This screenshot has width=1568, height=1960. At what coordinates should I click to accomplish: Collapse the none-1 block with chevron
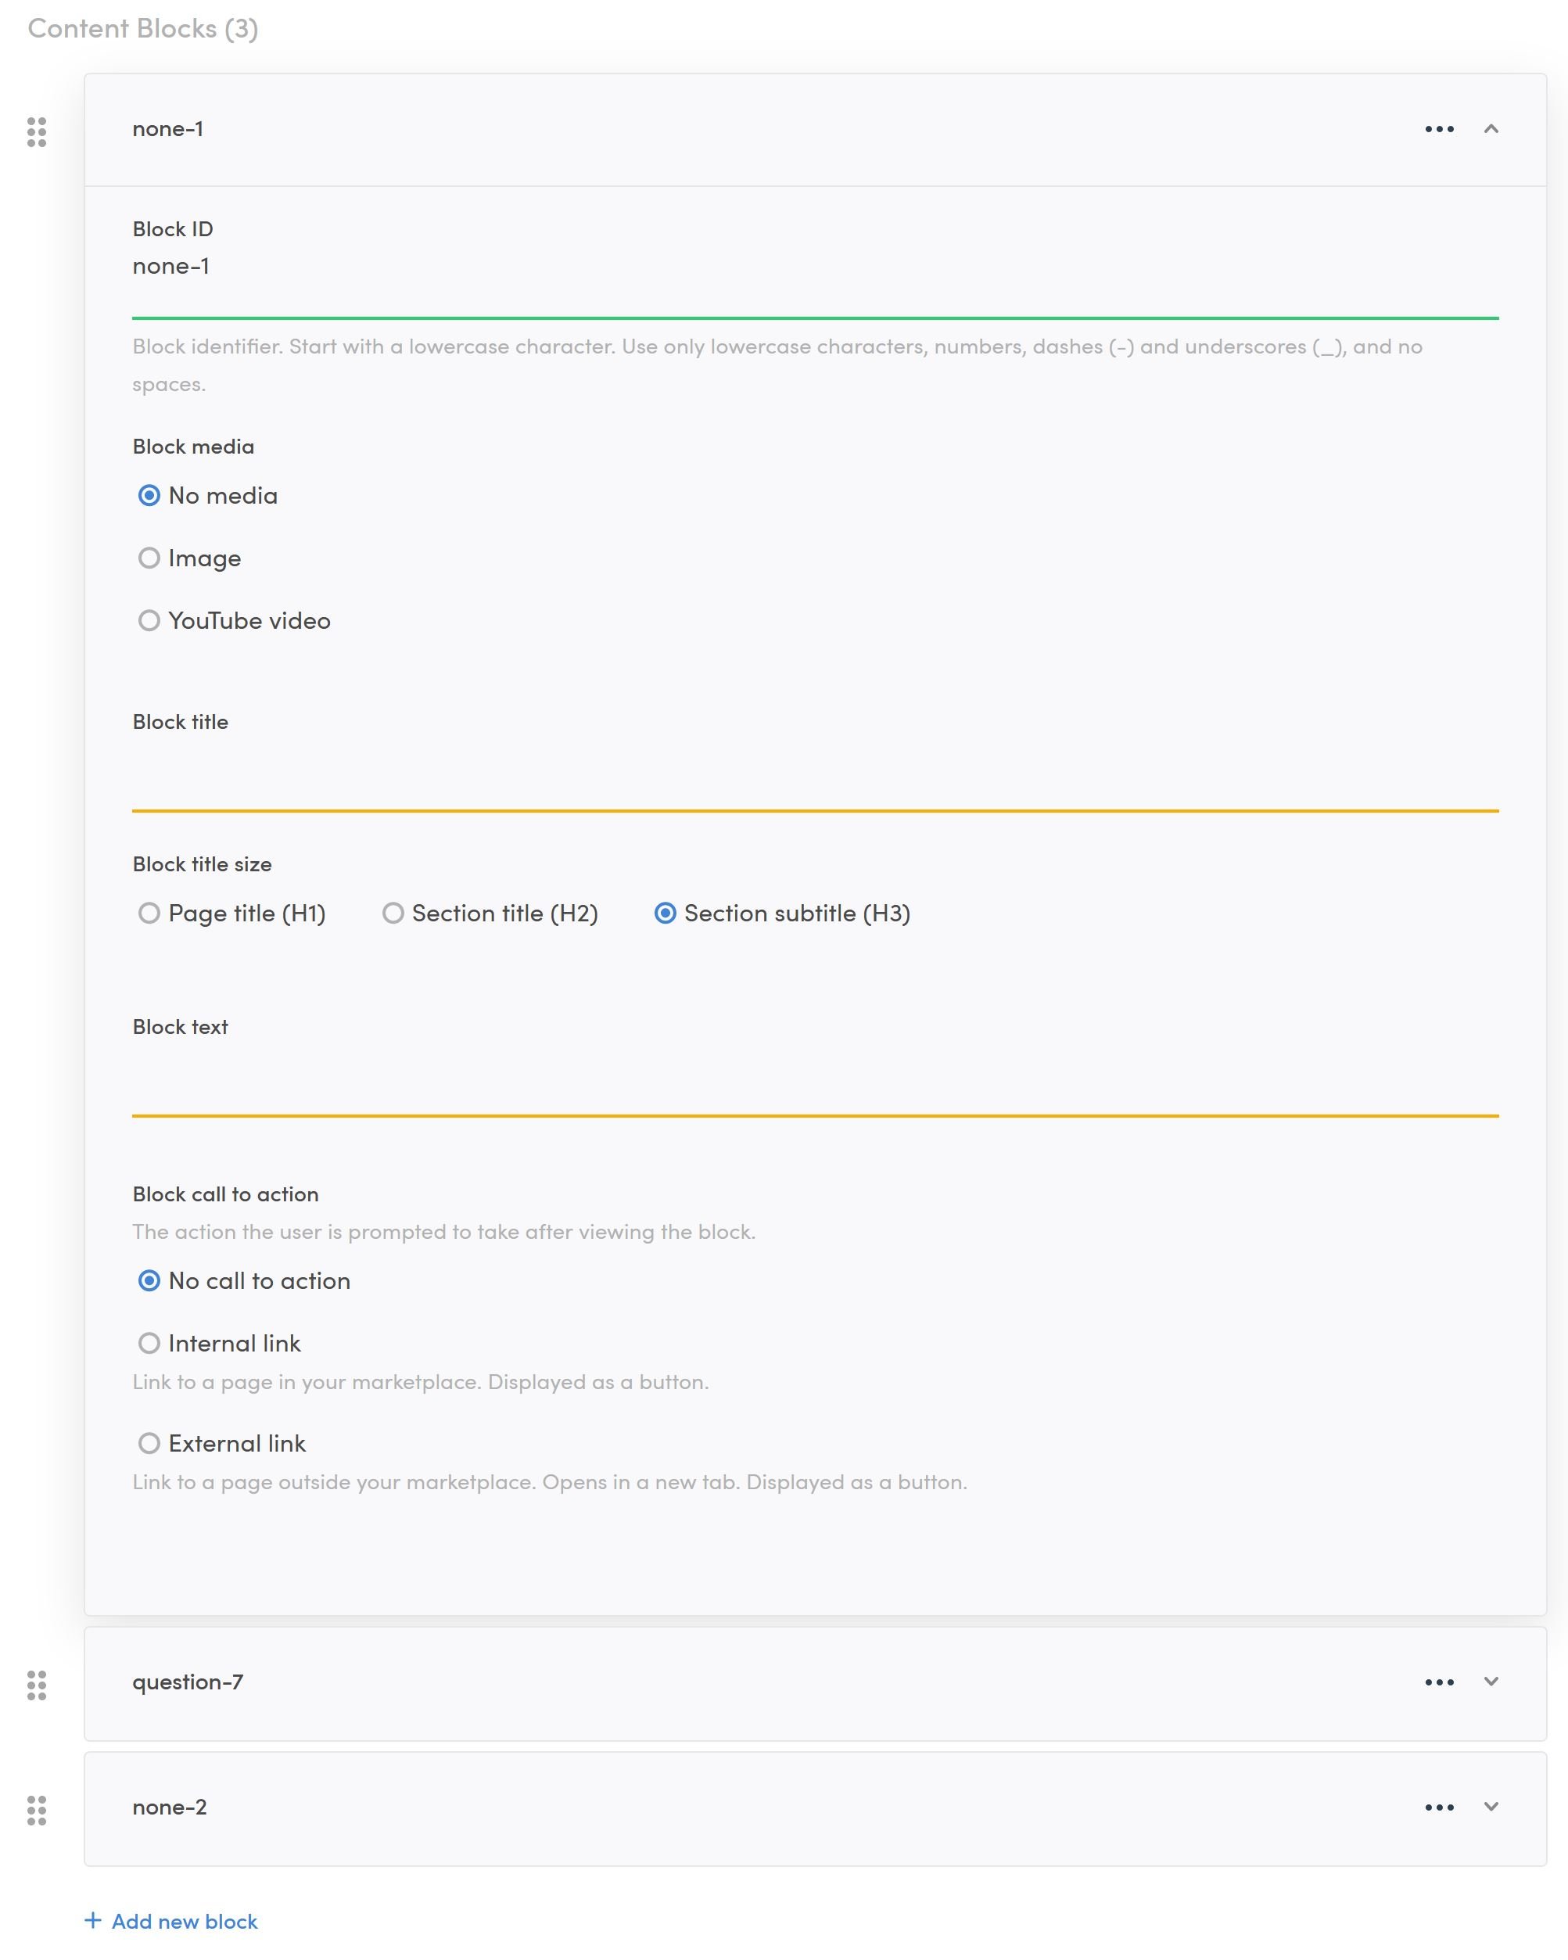pos(1491,129)
